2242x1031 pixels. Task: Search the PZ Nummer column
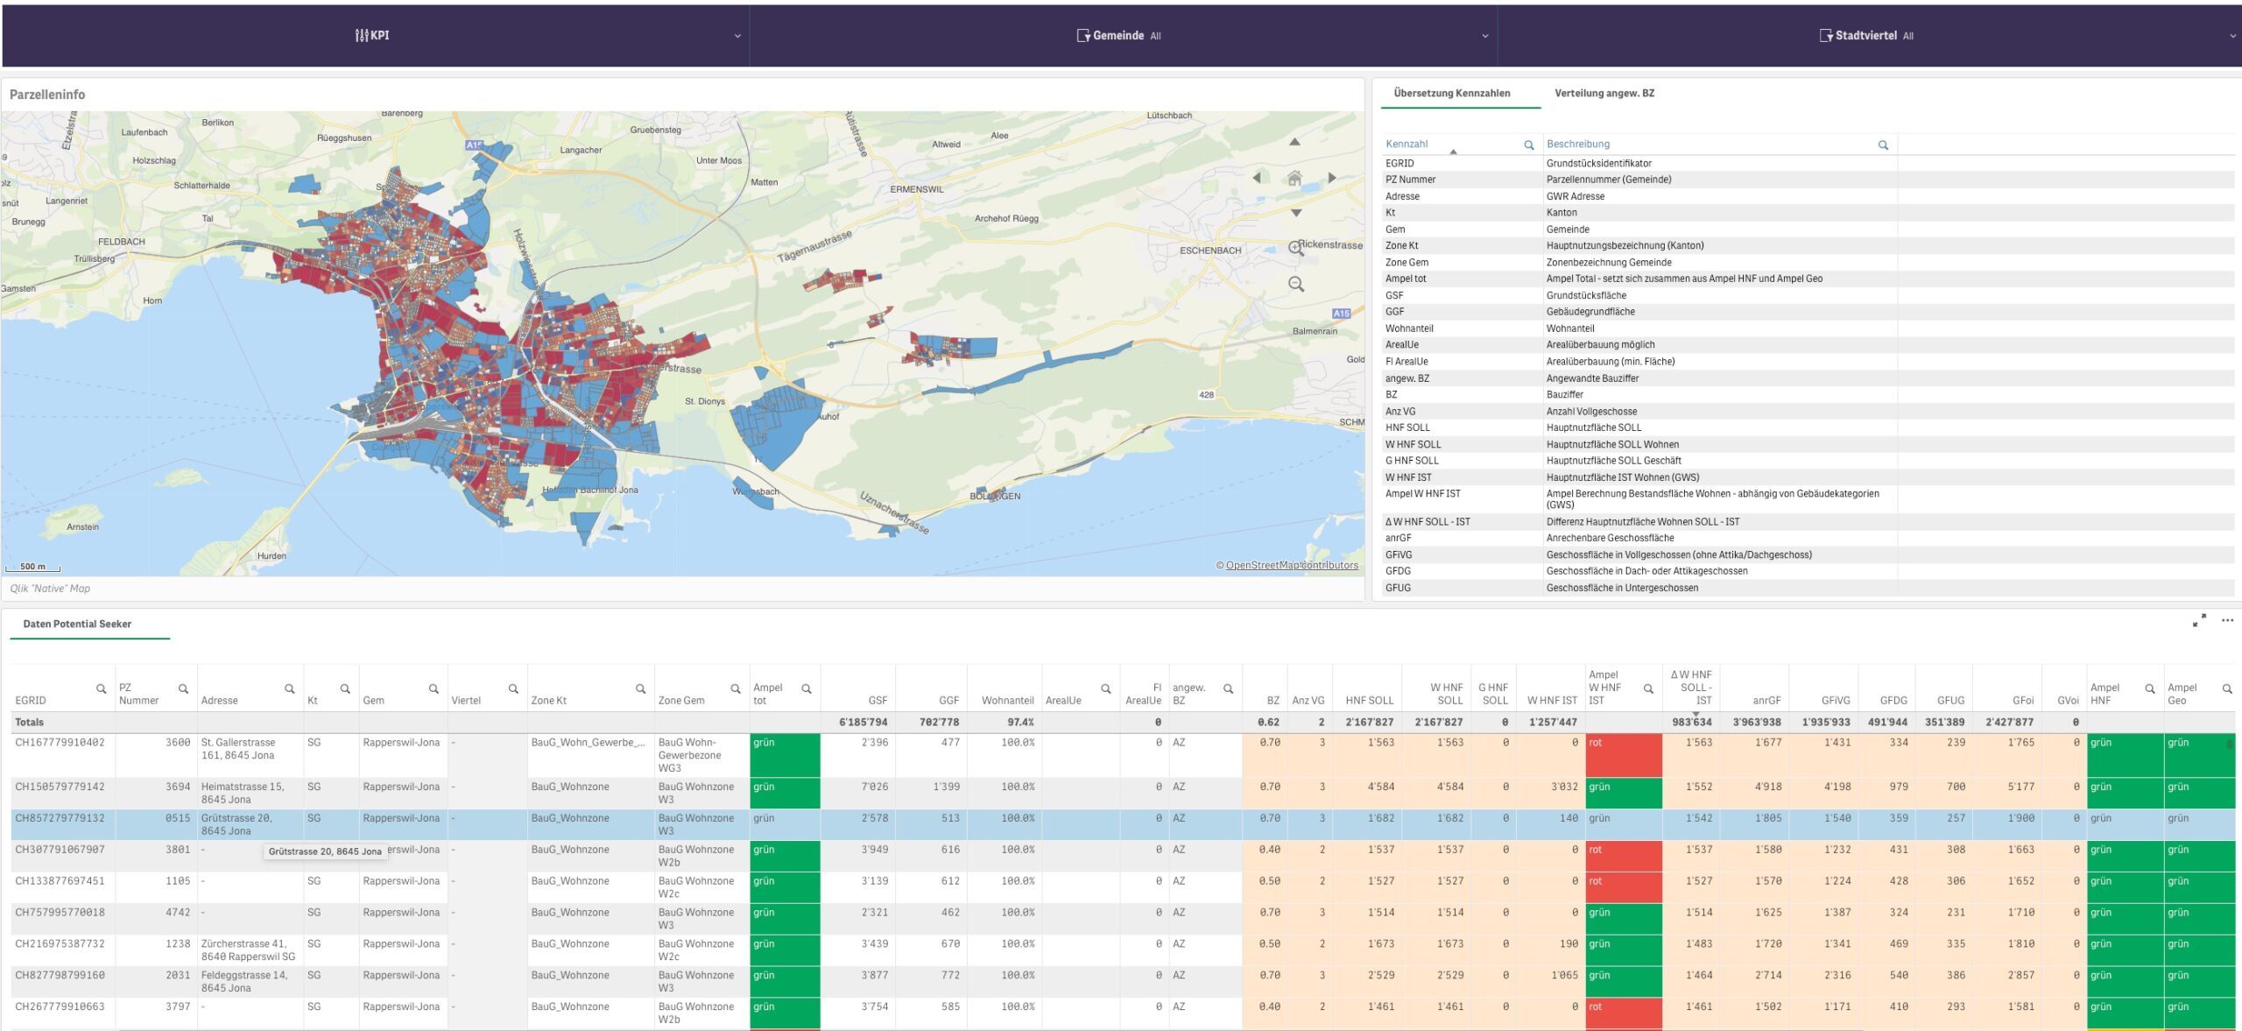183,689
